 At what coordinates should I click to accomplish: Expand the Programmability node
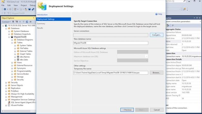(x=12, y=71)
